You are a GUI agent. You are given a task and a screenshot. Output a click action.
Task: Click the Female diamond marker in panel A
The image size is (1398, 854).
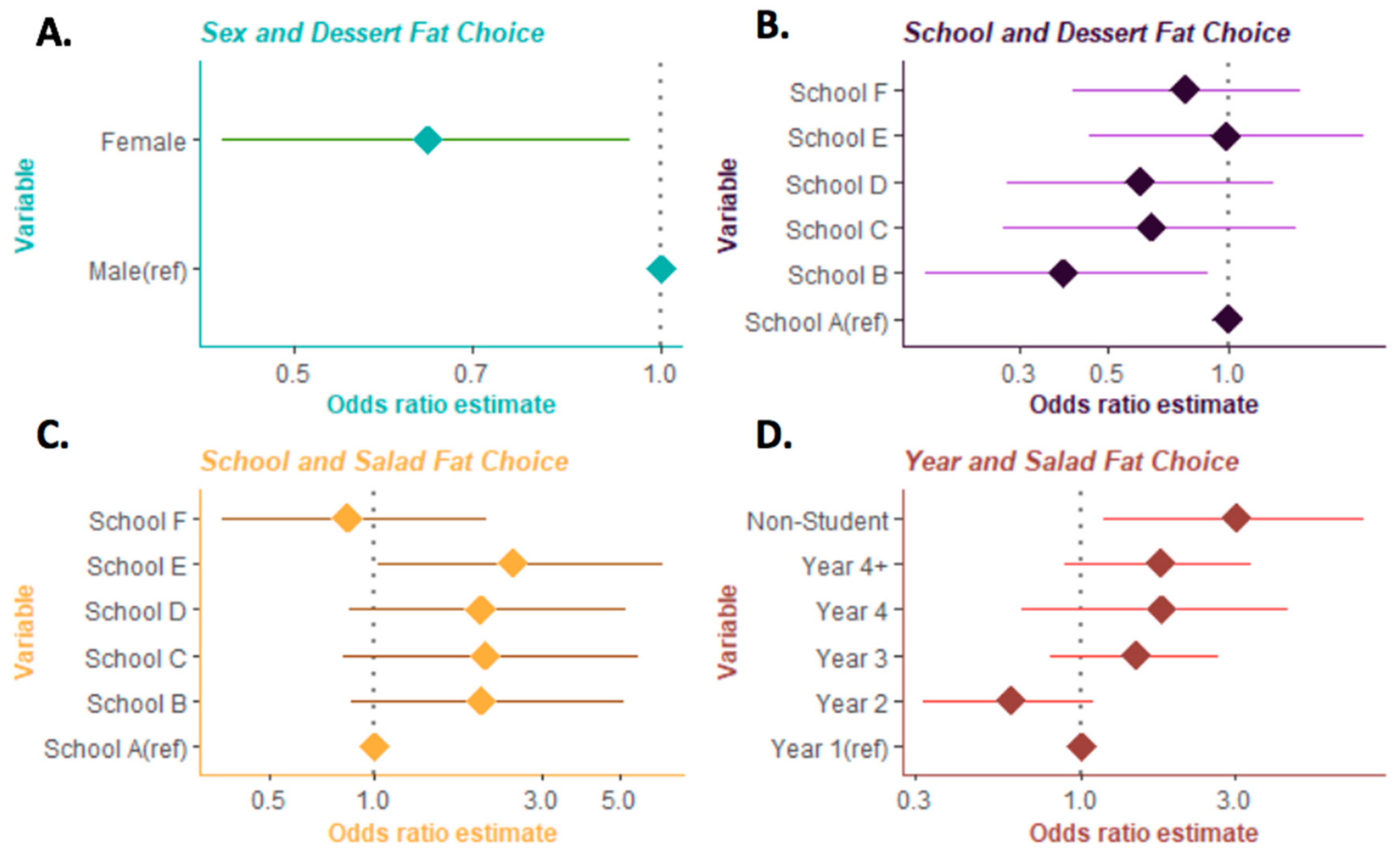point(428,140)
